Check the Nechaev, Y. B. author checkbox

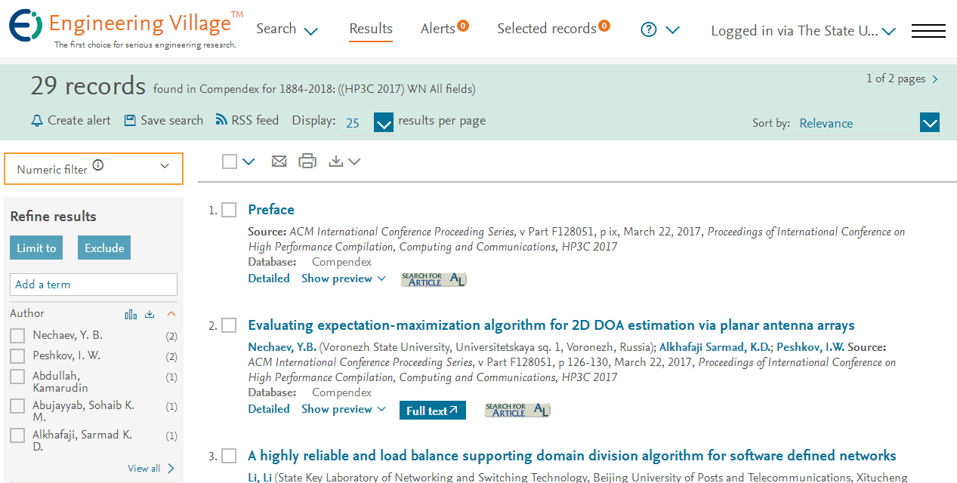coord(17,336)
